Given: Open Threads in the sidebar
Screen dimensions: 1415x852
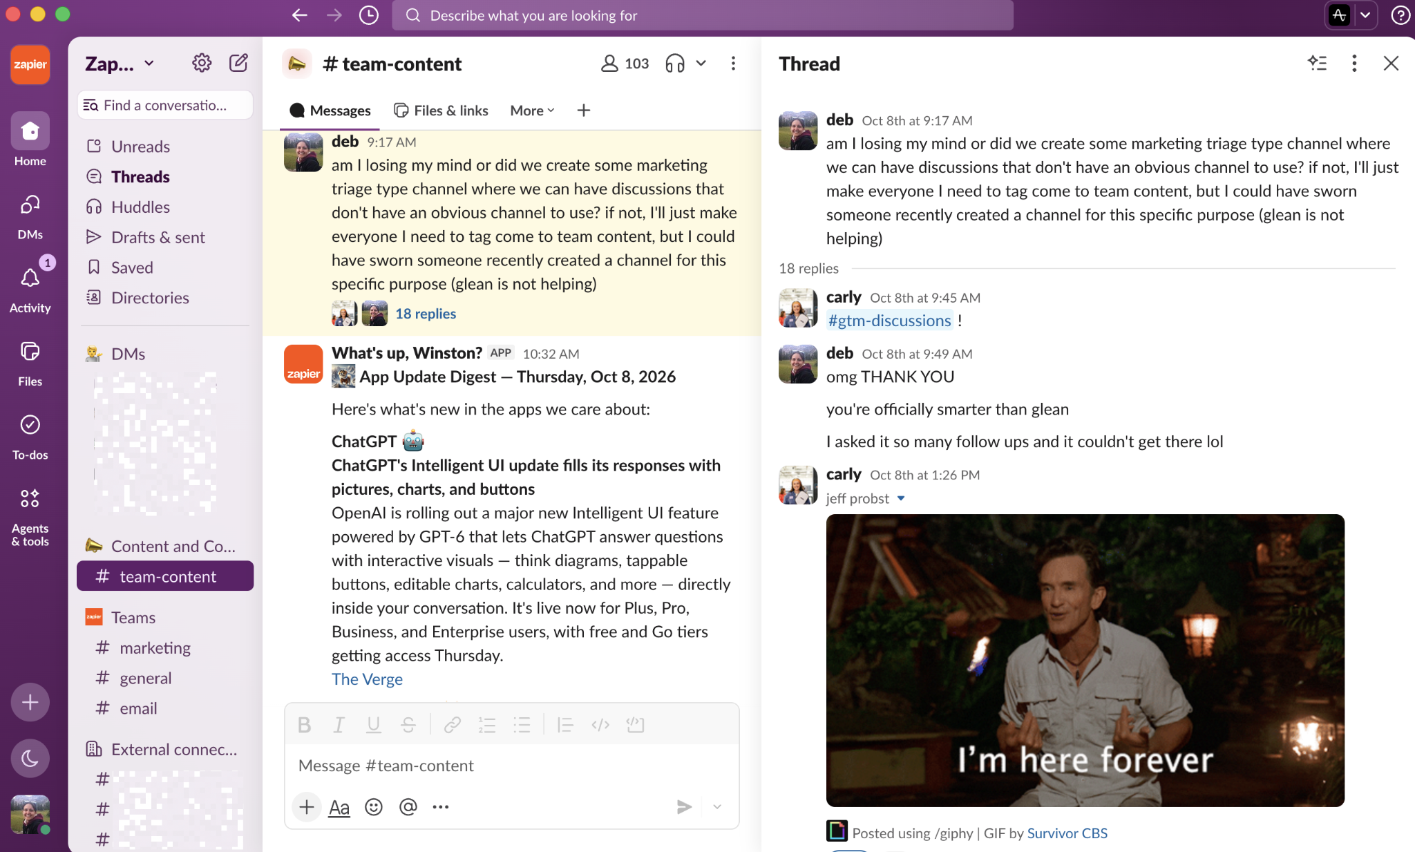Looking at the screenshot, I should [x=165, y=177].
